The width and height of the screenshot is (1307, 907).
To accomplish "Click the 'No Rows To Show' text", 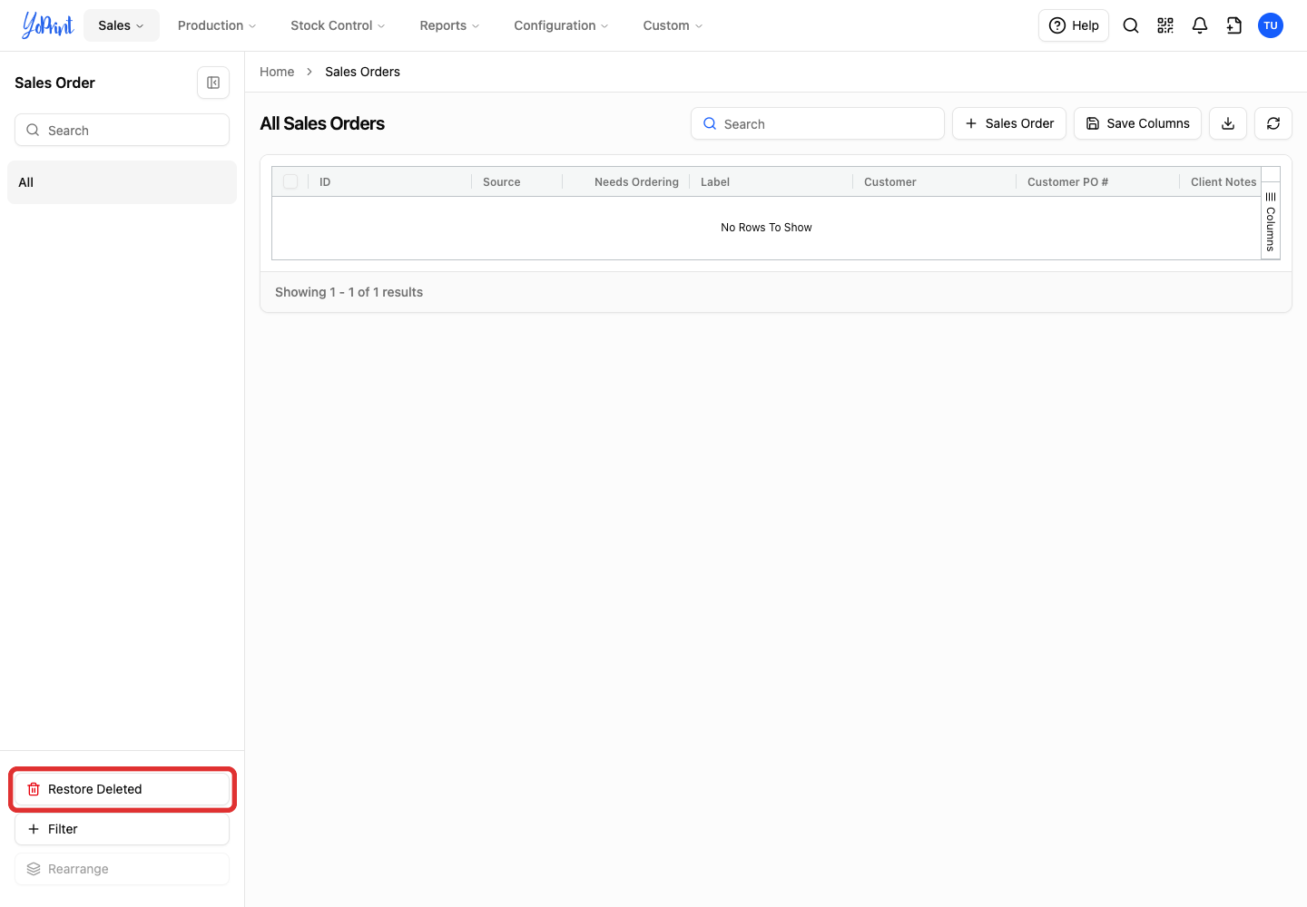I will coord(766,228).
